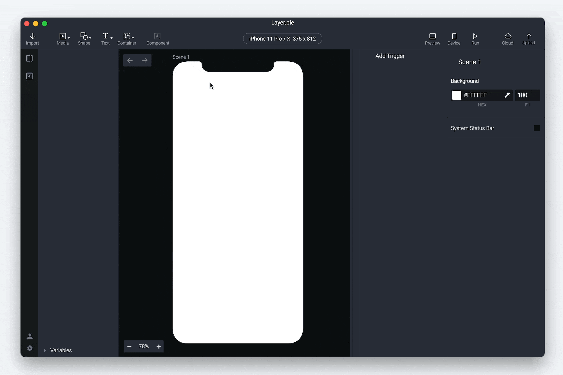
Task: Click the Upload menu item
Action: click(x=528, y=39)
